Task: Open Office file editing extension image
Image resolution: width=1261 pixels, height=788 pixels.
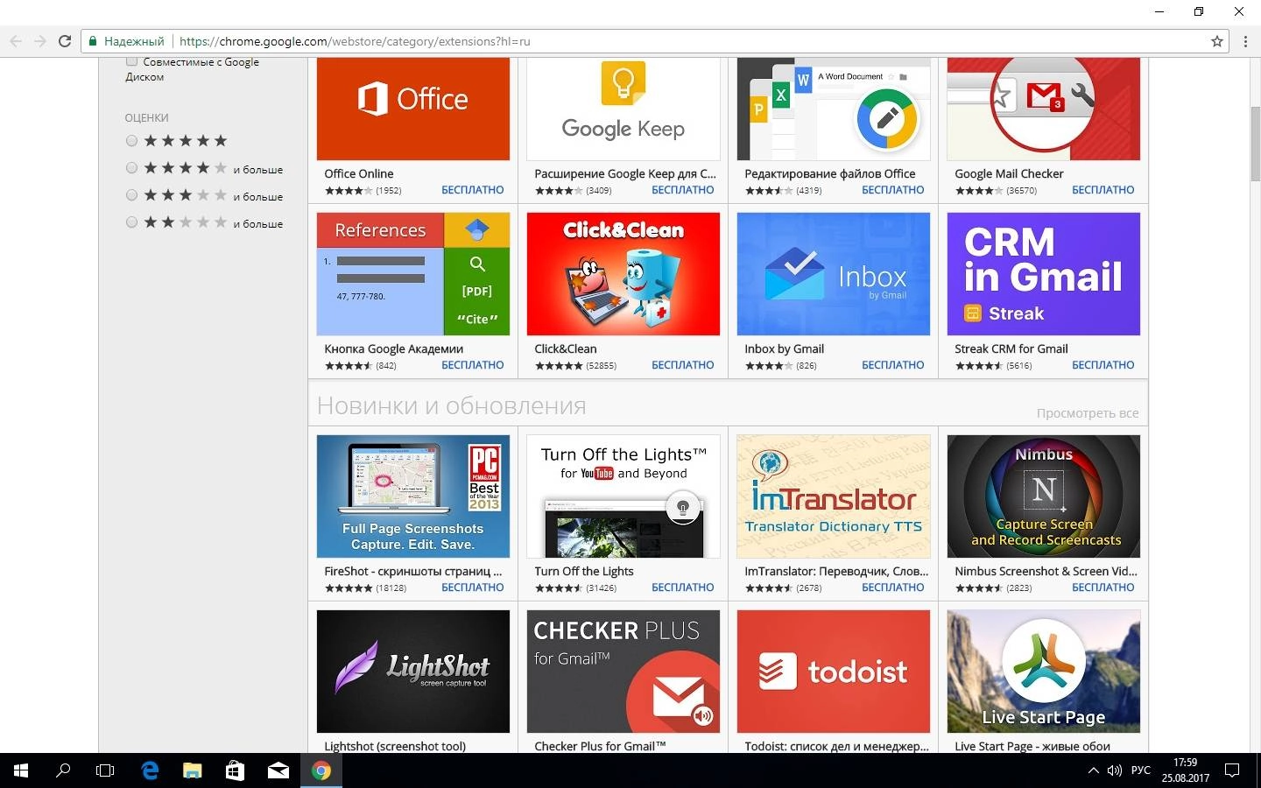Action: (x=834, y=109)
